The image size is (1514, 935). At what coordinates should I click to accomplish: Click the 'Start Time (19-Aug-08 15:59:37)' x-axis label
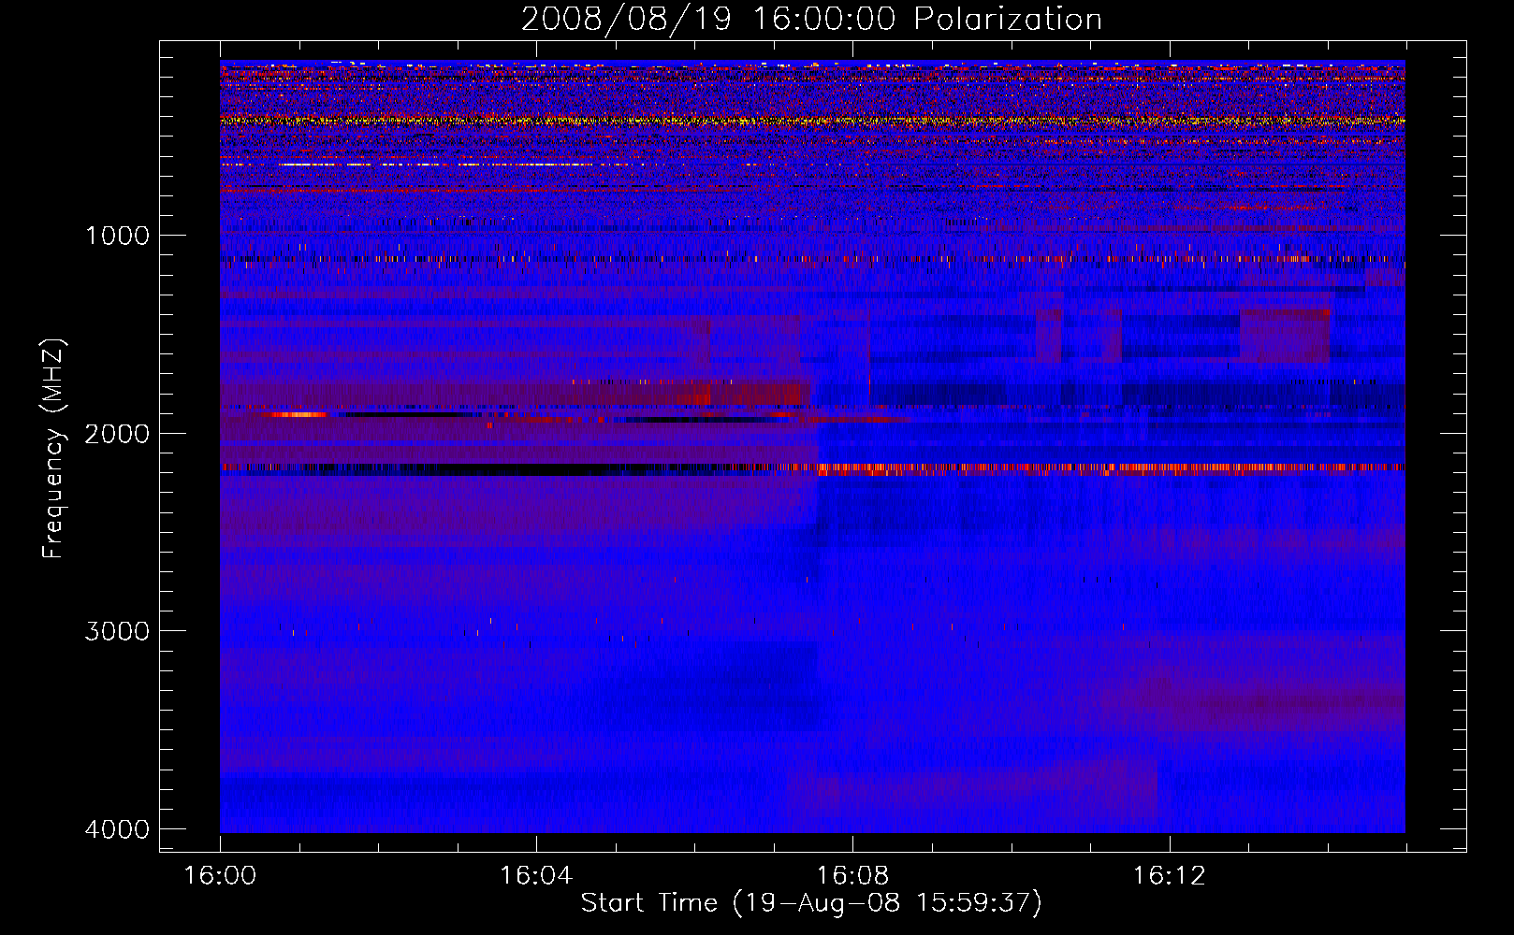tap(811, 903)
